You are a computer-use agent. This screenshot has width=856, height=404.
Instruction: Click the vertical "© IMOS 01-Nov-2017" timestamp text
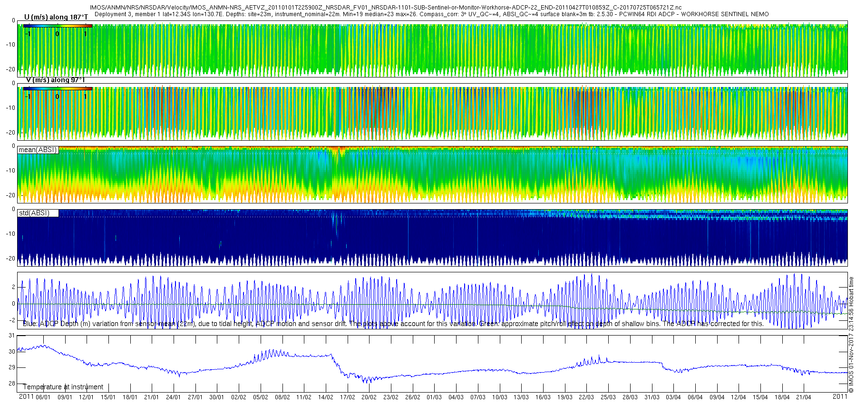[x=851, y=335]
